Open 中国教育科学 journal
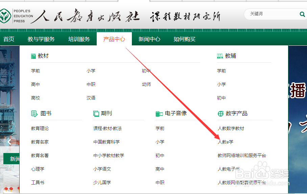The width and height of the screenshot is (307, 194). point(107,142)
